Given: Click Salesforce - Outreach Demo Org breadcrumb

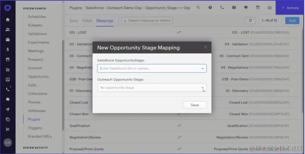Looking at the screenshot, I should pyautogui.click(x=113, y=8).
